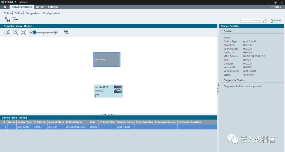Click MAC 02:00:00:00:00:01 table cell

point(77,127)
